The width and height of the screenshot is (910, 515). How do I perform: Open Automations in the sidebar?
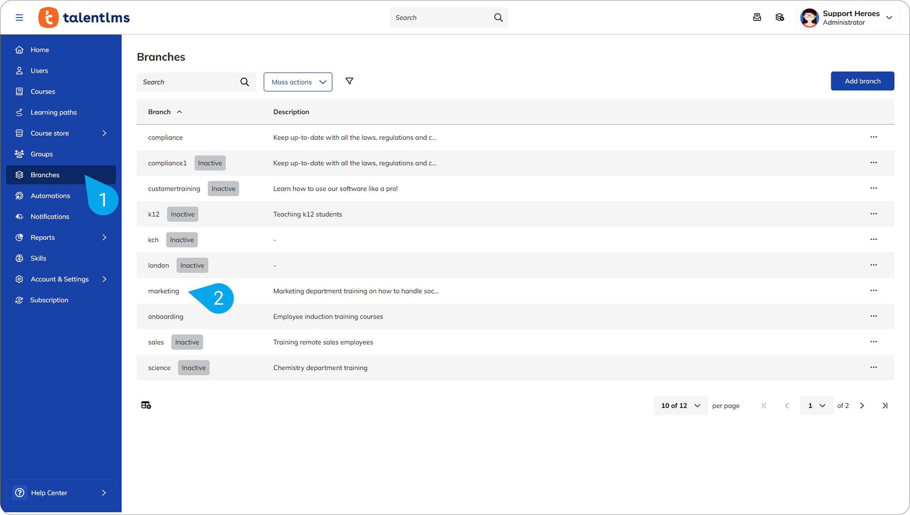pyautogui.click(x=50, y=196)
